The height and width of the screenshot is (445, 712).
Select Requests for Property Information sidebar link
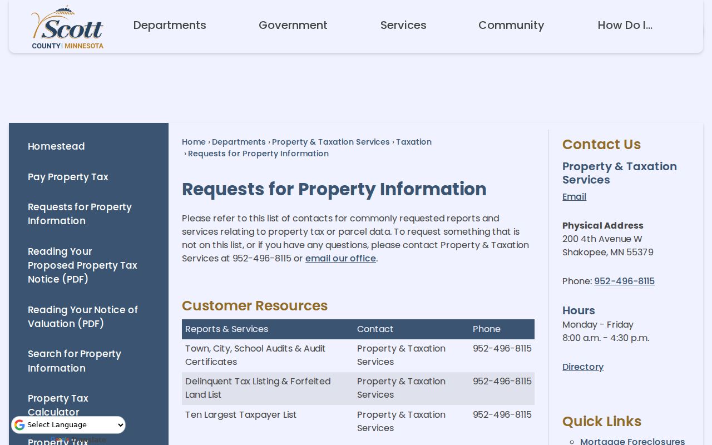pyautogui.click(x=80, y=214)
